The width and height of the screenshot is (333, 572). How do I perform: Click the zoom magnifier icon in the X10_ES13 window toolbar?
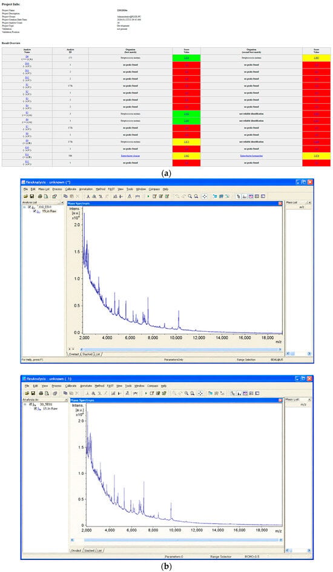tap(190, 197)
